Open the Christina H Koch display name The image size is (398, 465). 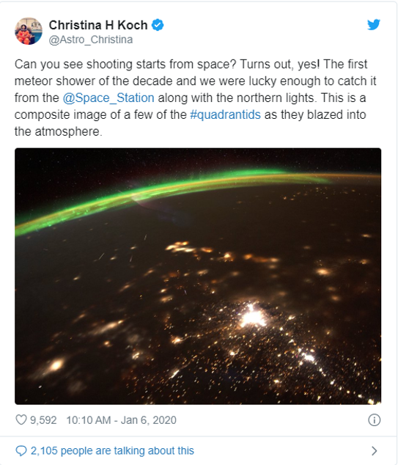coord(98,25)
